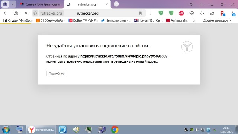The image size is (238, 134).
Task: Open the three-dot page menu in address bar
Action: click(151, 13)
